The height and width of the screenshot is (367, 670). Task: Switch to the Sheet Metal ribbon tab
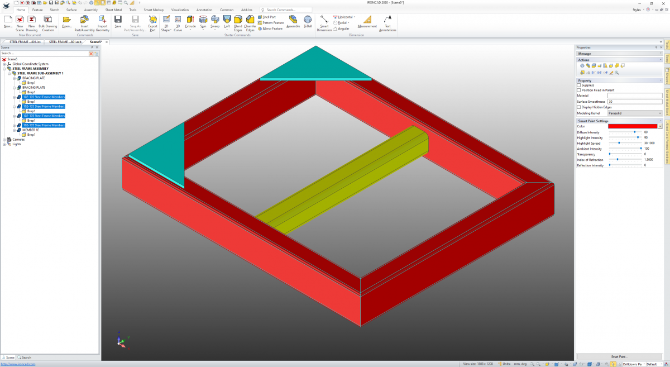114,10
